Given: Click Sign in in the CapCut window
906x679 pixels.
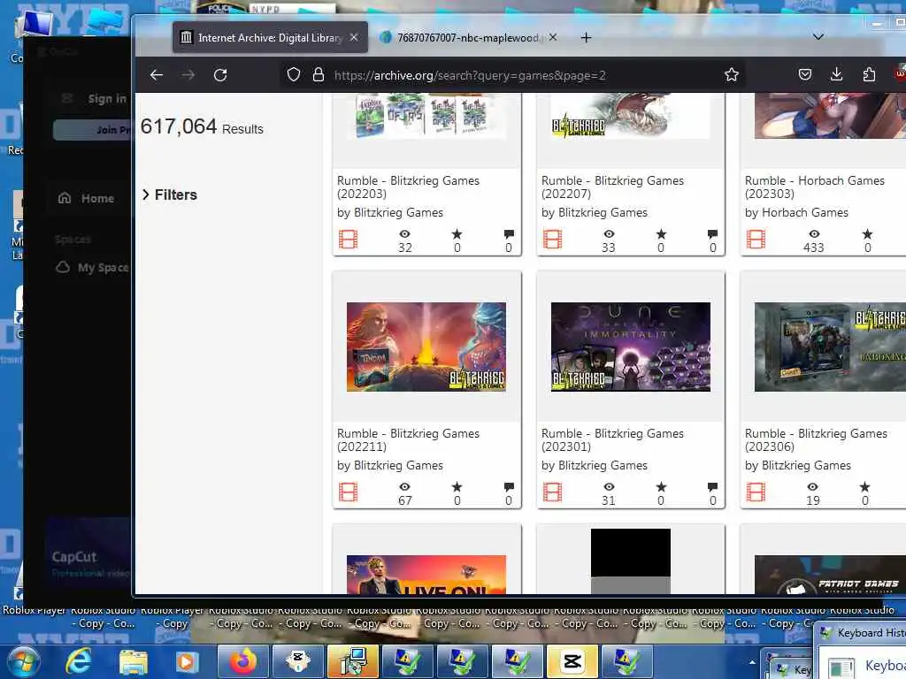Looking at the screenshot, I should tap(107, 99).
